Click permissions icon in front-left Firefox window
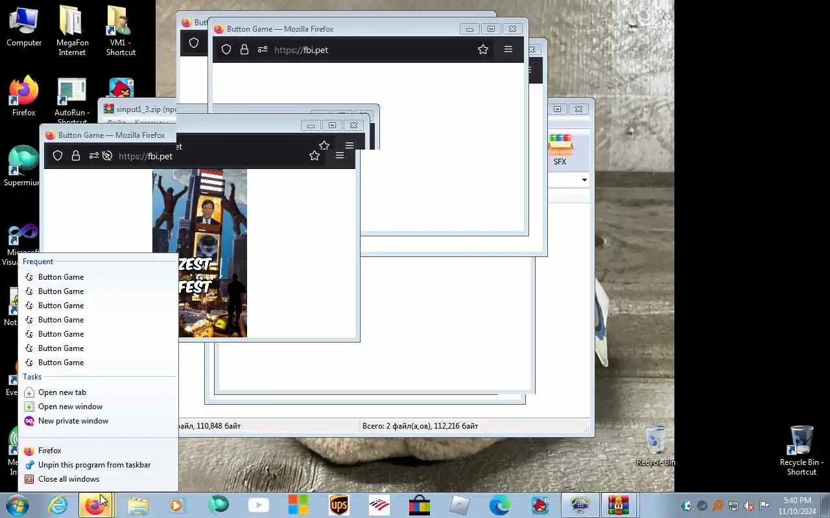 point(94,155)
